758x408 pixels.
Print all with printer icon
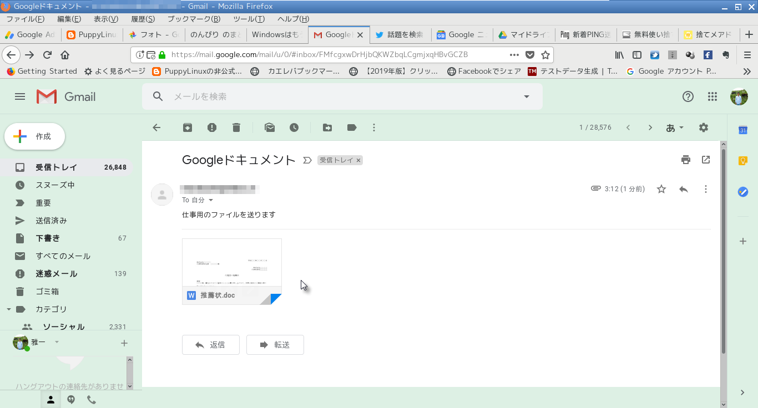tap(686, 160)
